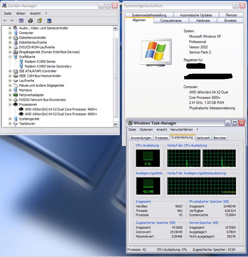Viewport: 248px width, 257px height.
Task: Switch to the Hardware tab in Systemeigenschaften
Action: click(203, 21)
